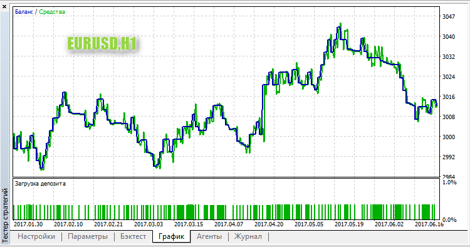
Task: Click date label 2017.03.15
Action: (189, 224)
